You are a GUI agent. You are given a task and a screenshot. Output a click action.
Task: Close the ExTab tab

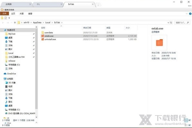(x=93, y=4)
